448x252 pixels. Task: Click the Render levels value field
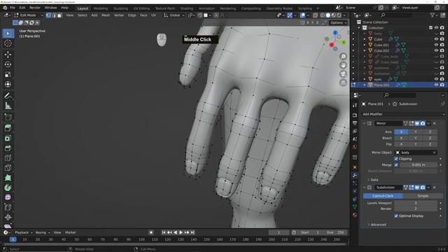pos(416,209)
